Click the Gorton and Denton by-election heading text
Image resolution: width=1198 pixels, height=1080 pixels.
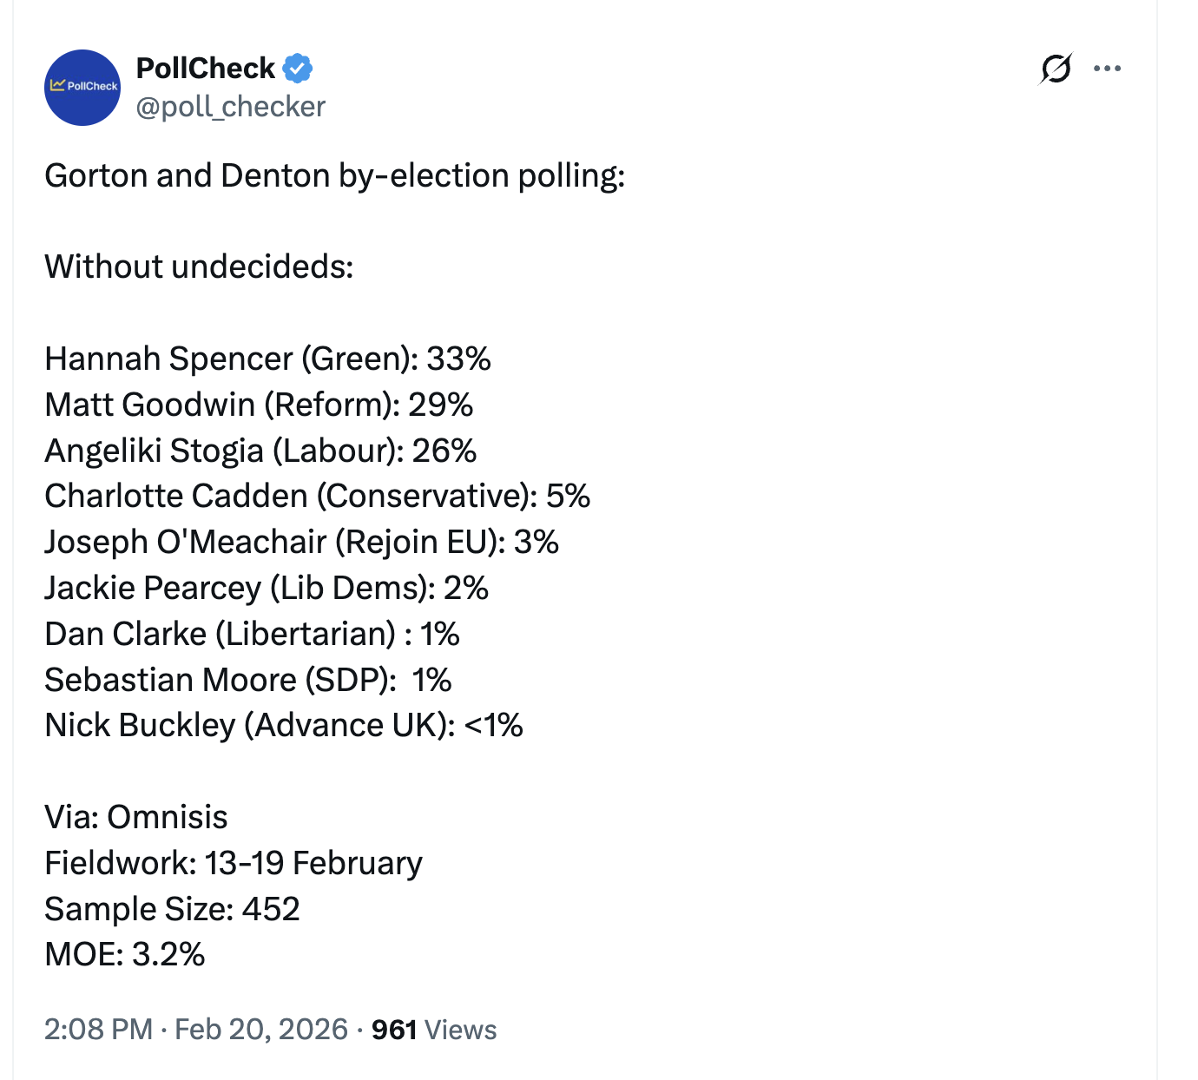[x=334, y=175]
